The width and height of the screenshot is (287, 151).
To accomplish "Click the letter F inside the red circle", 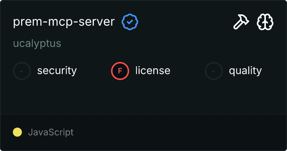I will (x=120, y=71).
